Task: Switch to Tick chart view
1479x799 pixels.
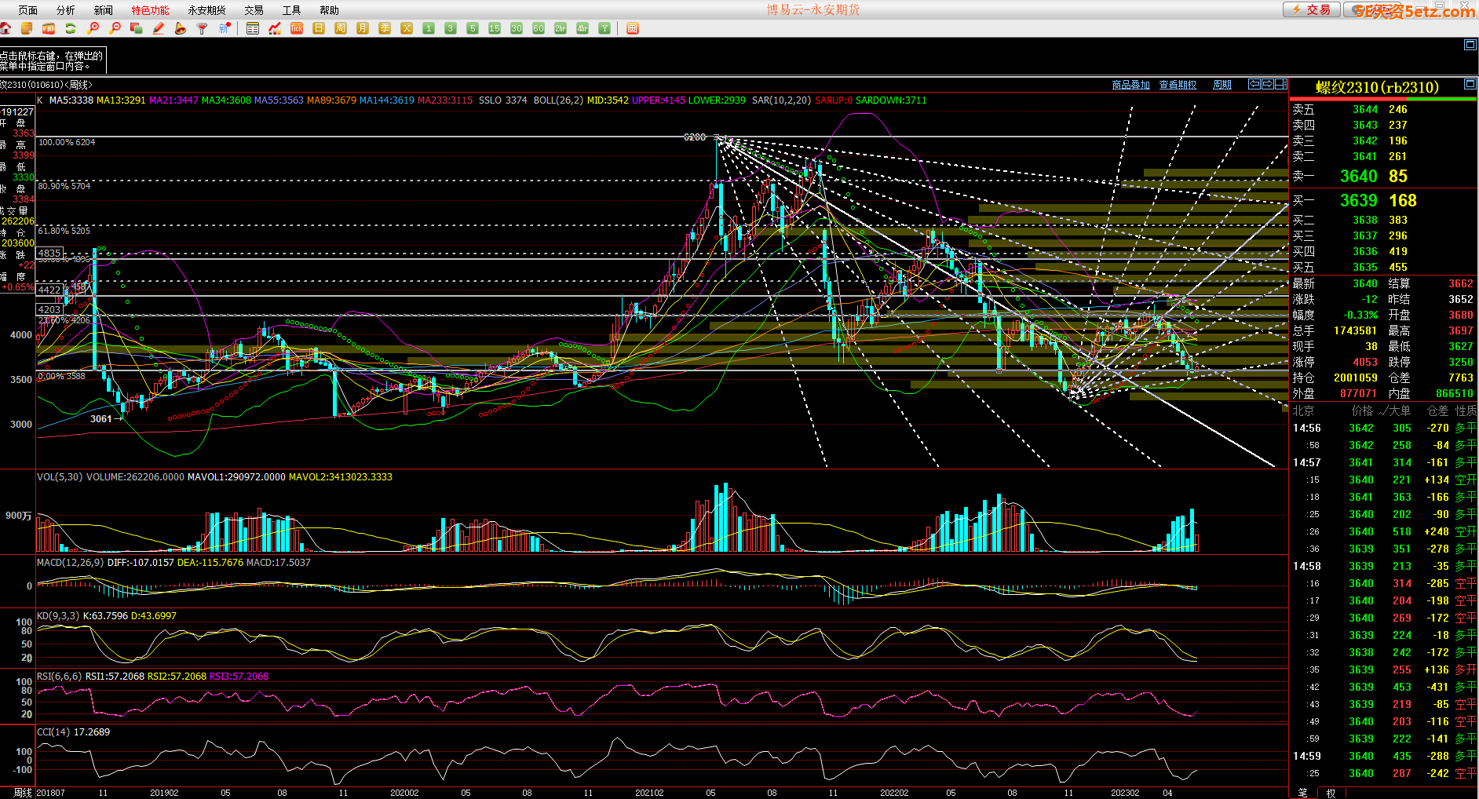Action: click(x=296, y=28)
